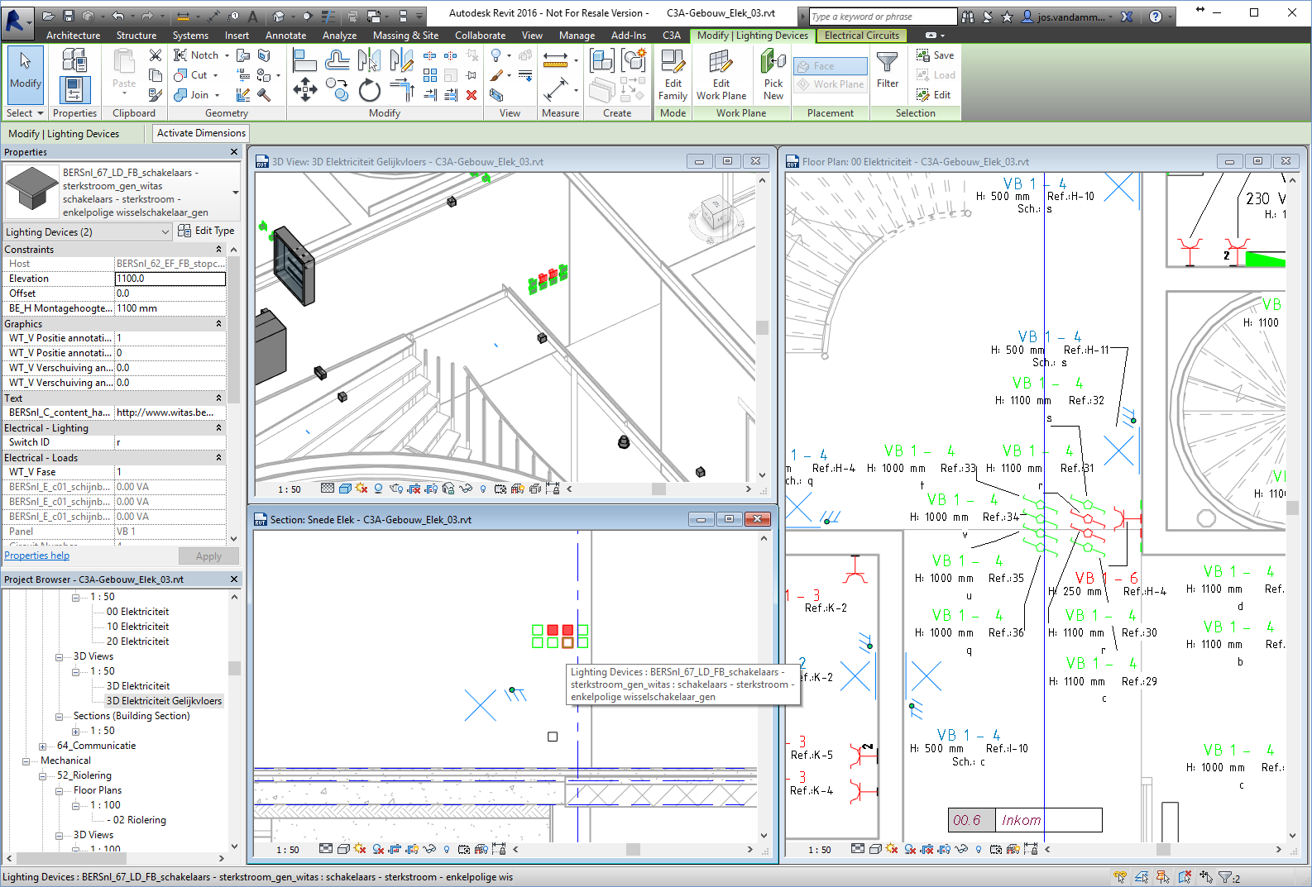Click the Activate Dimensions button
1312x887 pixels.
201,133
